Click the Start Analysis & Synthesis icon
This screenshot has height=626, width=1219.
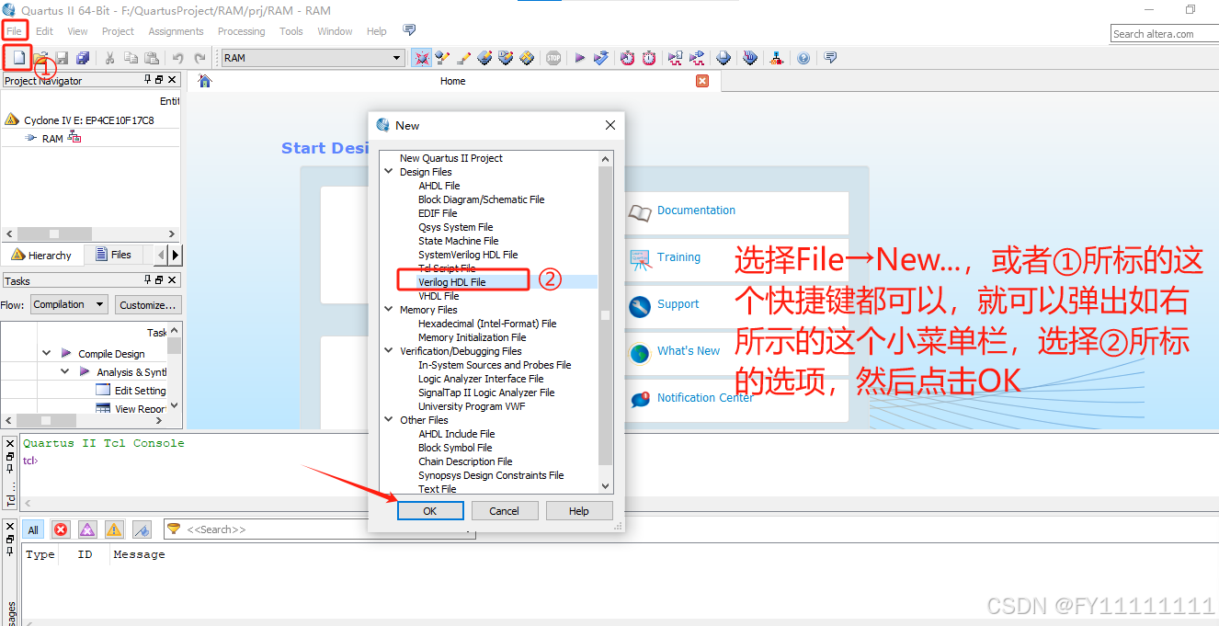[x=601, y=57]
